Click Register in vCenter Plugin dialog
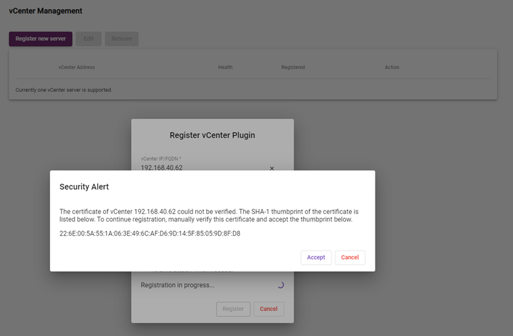 point(233,309)
